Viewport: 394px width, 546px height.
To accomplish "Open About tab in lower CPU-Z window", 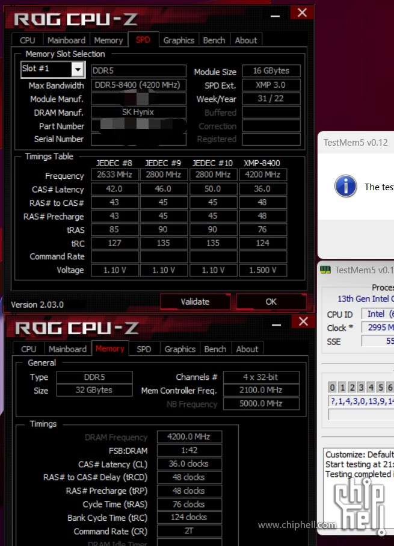I will [247, 349].
